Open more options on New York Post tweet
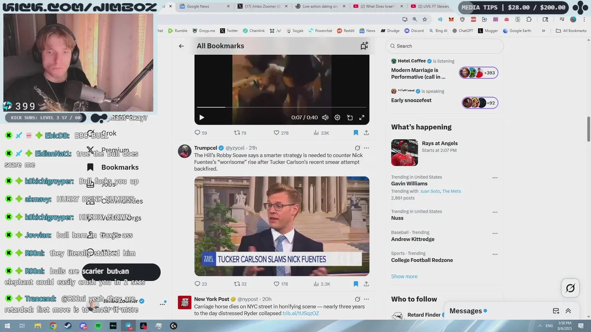 (x=366, y=299)
